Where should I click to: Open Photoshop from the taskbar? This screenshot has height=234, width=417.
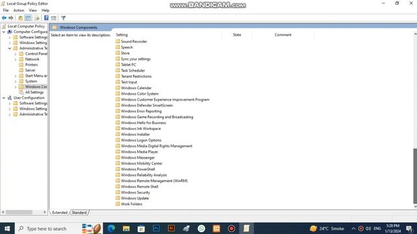click(x=156, y=228)
